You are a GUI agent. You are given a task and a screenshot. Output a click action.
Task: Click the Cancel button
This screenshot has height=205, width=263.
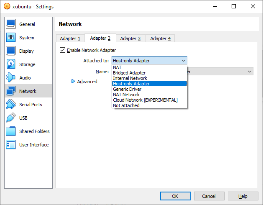pyautogui.click(x=209, y=196)
